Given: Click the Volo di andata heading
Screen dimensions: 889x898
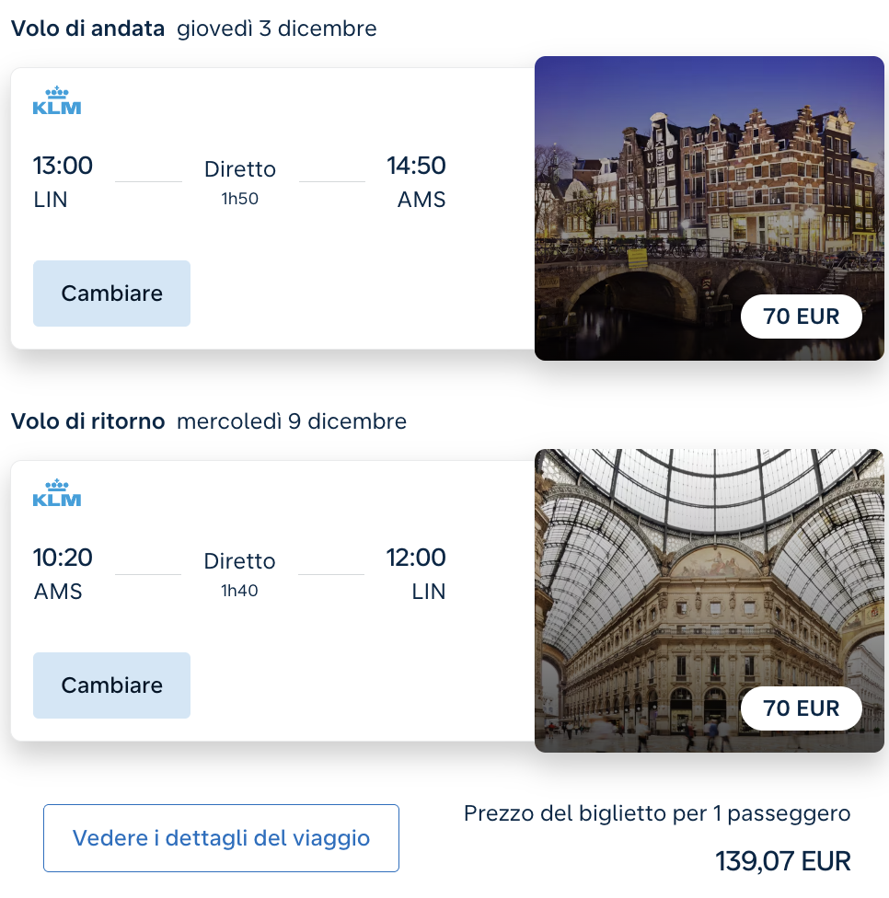Looking at the screenshot, I should point(87,28).
